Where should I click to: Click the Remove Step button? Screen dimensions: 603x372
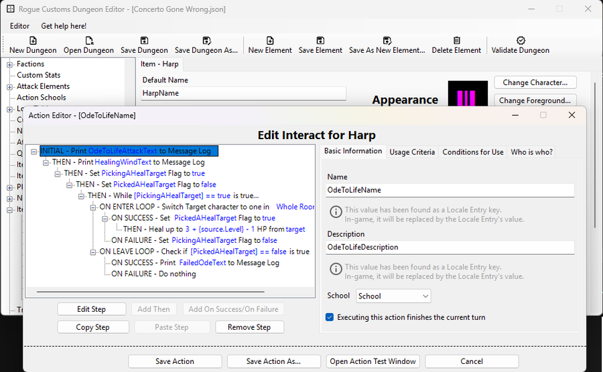pos(249,327)
